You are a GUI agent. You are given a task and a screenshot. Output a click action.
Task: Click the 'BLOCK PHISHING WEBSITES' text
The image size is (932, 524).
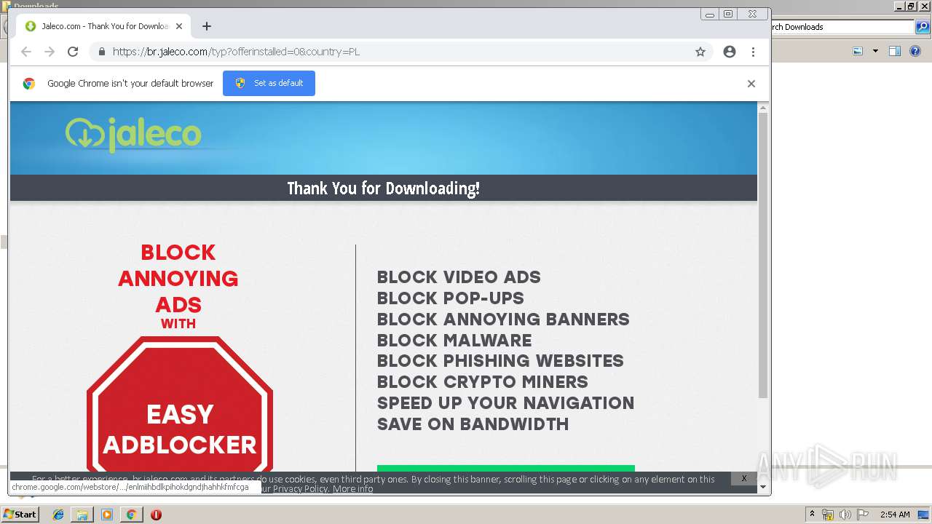point(500,361)
